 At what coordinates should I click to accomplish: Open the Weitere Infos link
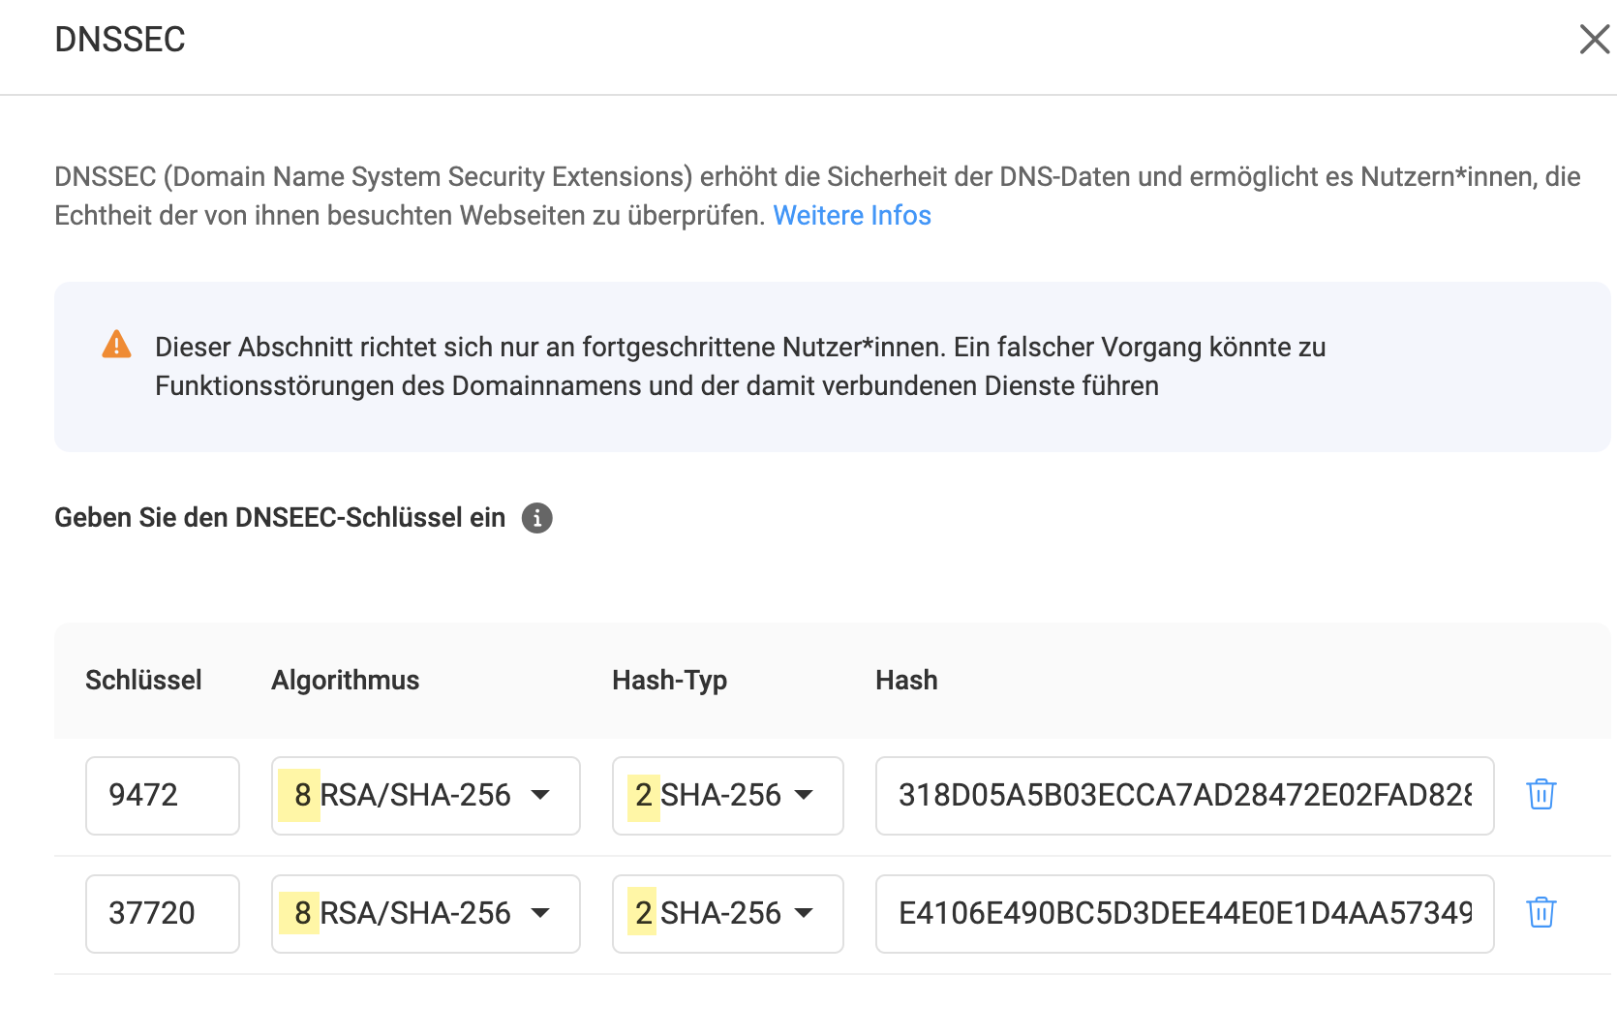pyautogui.click(x=851, y=215)
